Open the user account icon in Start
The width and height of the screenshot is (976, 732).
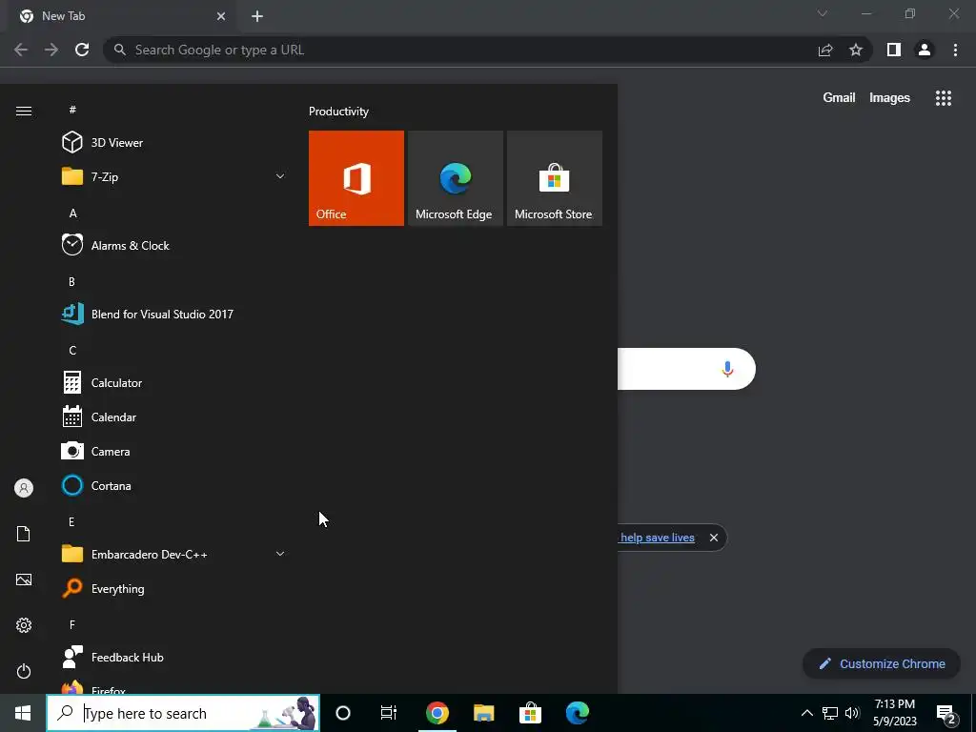(x=24, y=488)
